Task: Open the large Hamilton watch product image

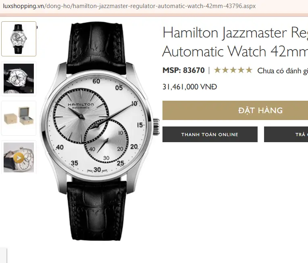Action: (x=100, y=131)
